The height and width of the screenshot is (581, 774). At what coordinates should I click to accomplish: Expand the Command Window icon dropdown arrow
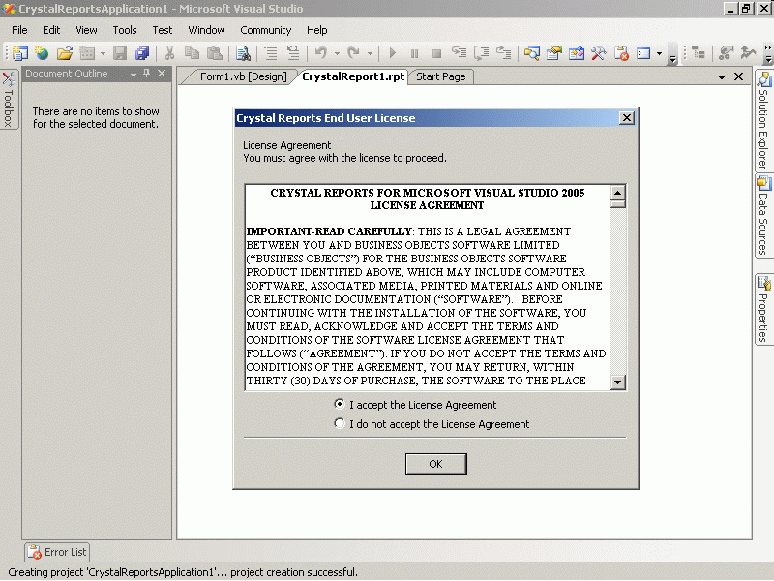click(659, 53)
